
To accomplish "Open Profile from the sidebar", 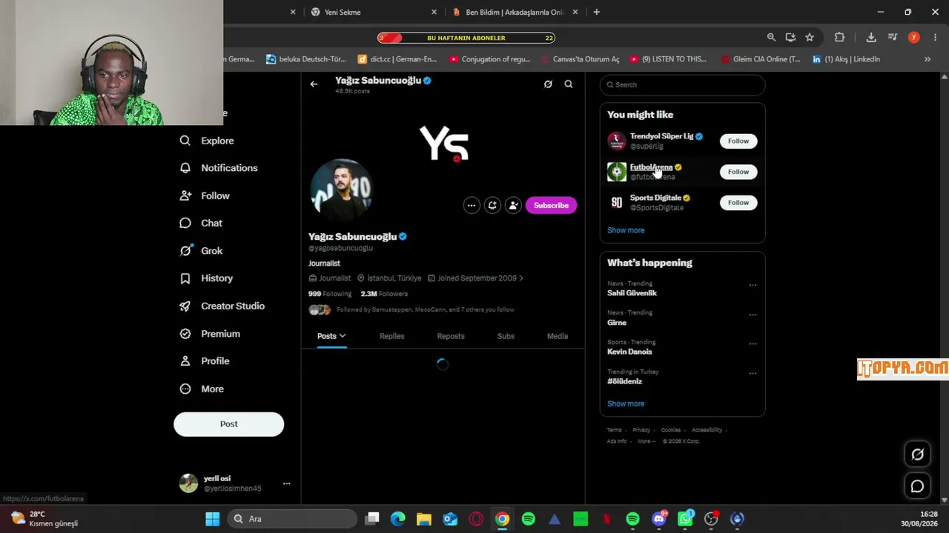I will pos(205,361).
